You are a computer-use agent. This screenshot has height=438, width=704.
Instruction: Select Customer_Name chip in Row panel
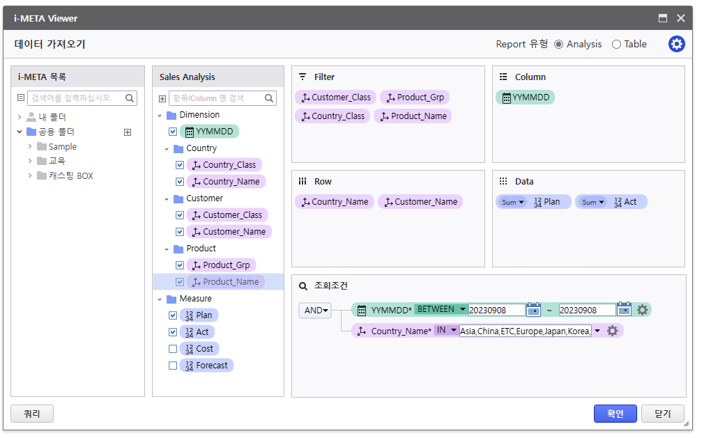(420, 202)
